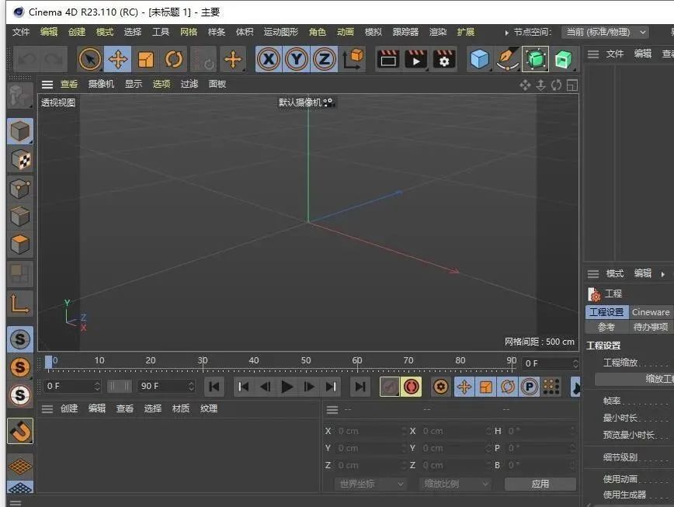Open the 世界坐标 coordinate system dropdown
This screenshot has width=674, height=507.
369,484
